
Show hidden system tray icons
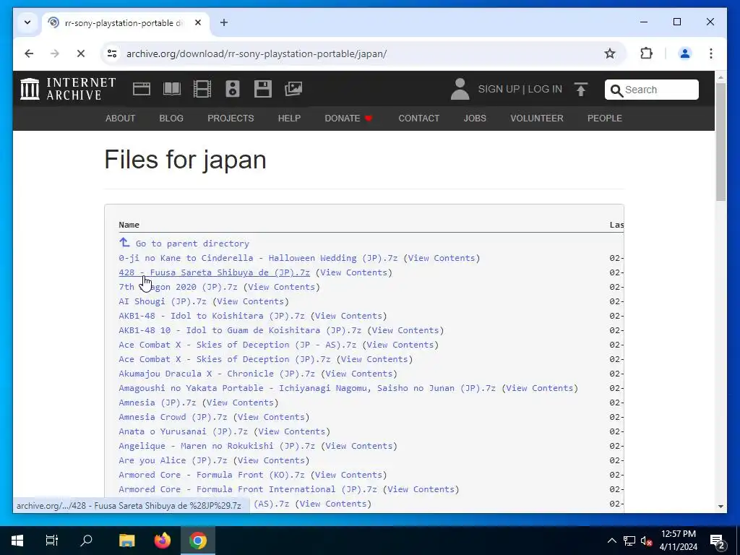pos(611,541)
